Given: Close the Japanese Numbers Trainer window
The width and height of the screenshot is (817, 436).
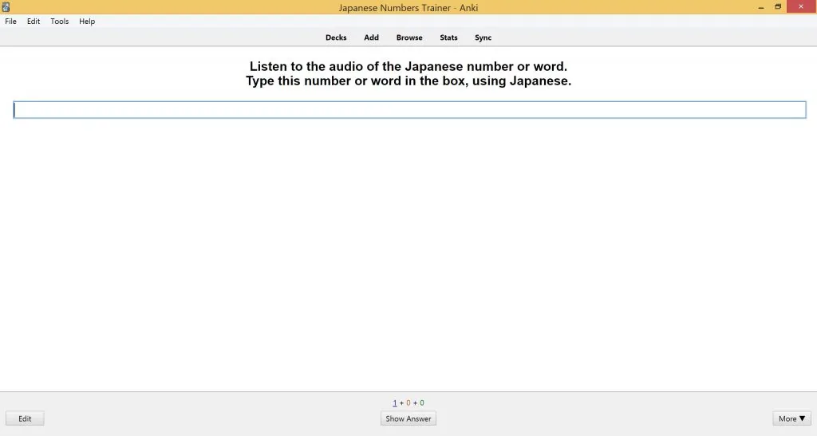Looking at the screenshot, I should (801, 6).
